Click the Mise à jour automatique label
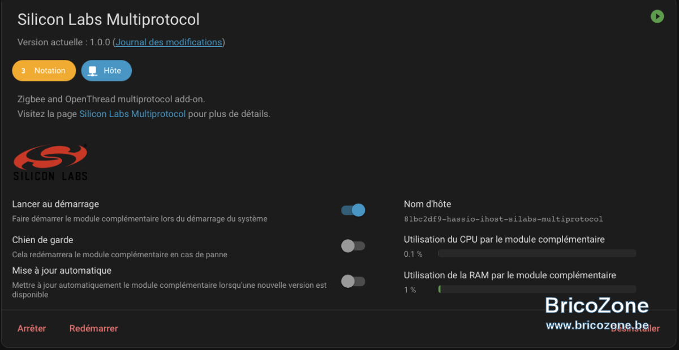 click(x=62, y=270)
